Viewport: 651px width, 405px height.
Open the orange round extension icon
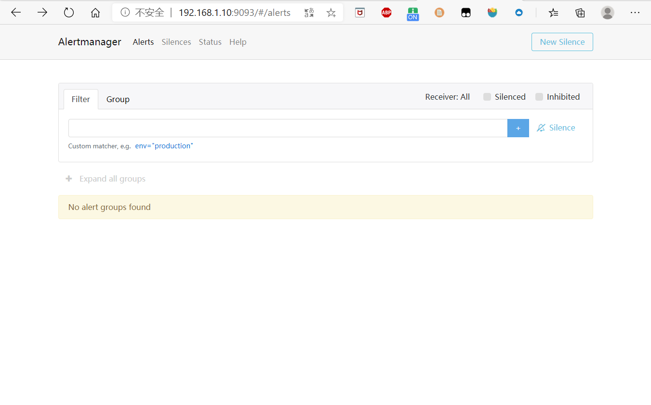coord(439,13)
